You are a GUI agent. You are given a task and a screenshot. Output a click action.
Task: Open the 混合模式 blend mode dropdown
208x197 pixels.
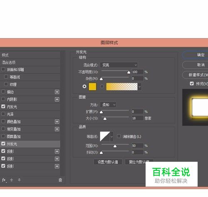[x=119, y=65]
